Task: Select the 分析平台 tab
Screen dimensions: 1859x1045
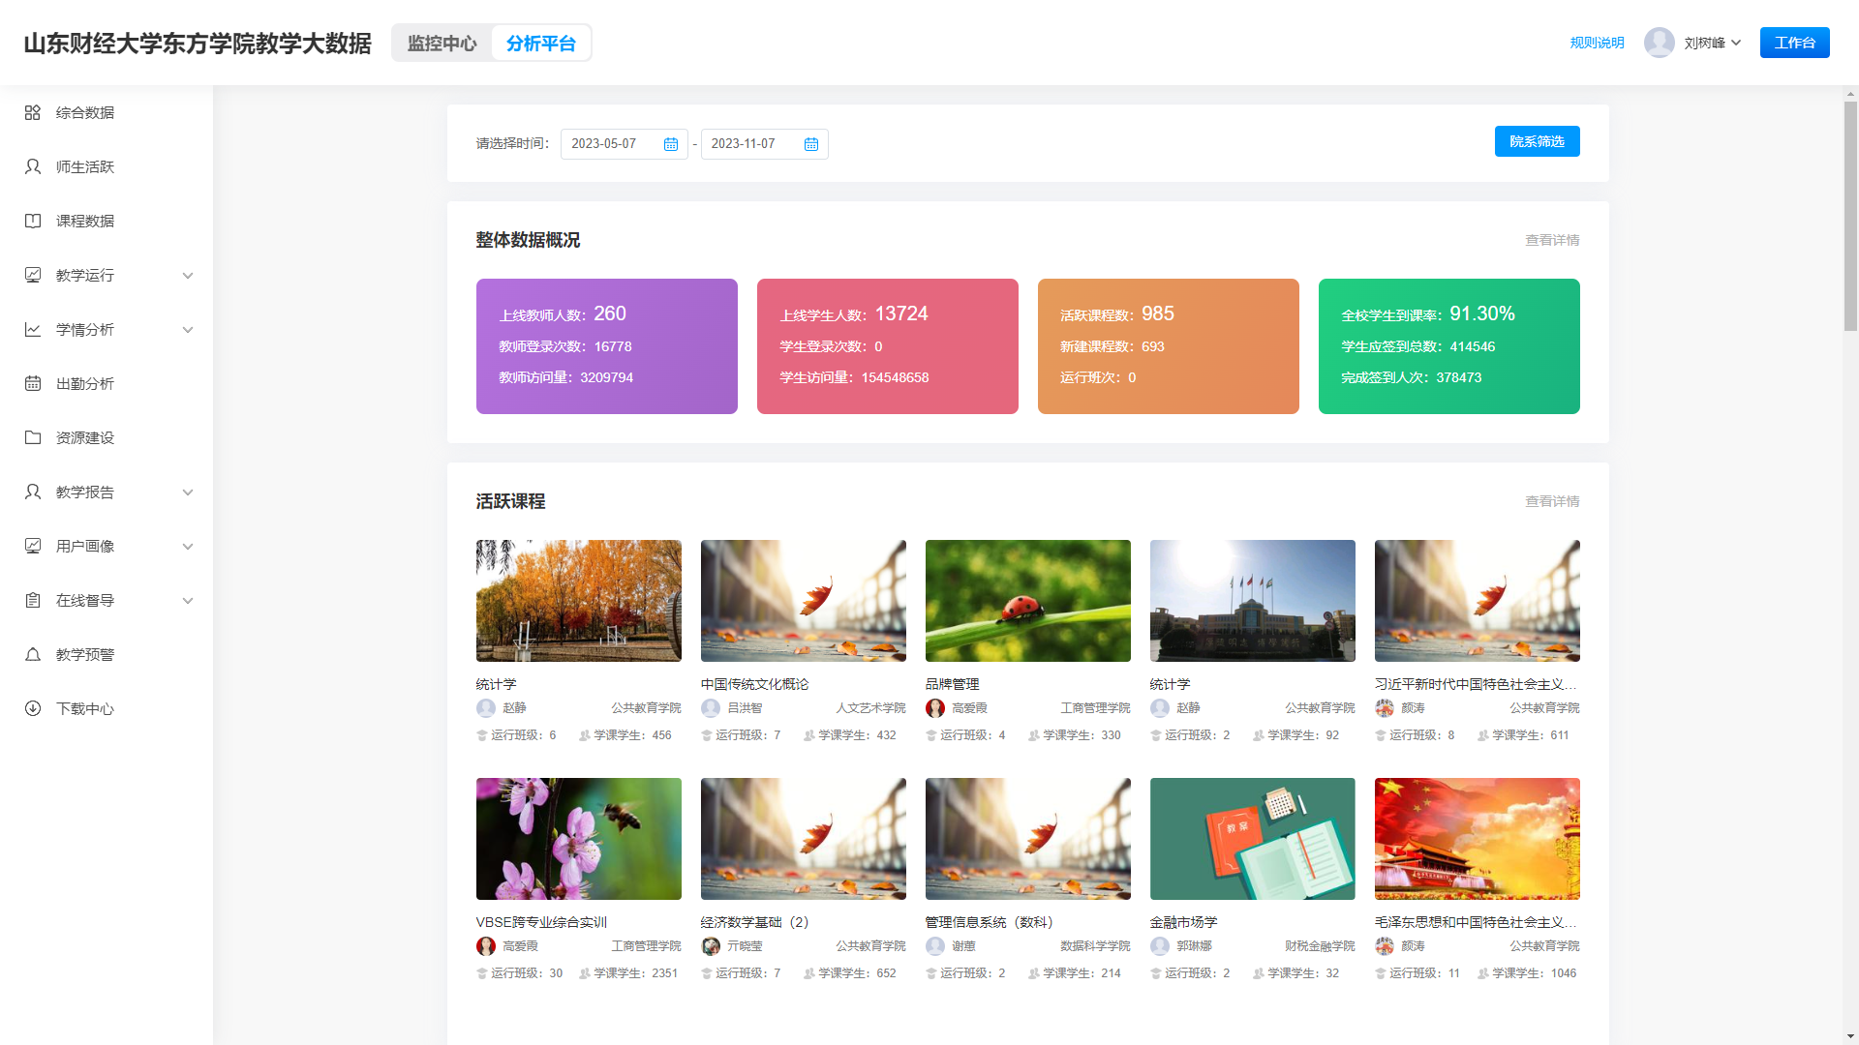Action: click(541, 44)
